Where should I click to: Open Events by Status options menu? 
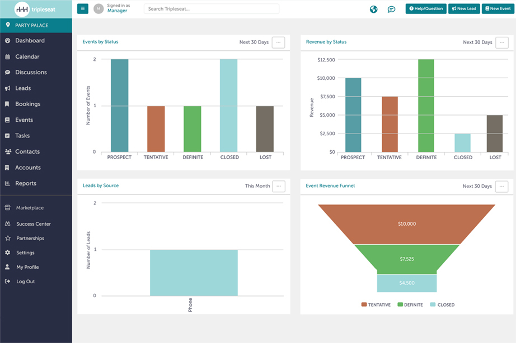tap(278, 42)
